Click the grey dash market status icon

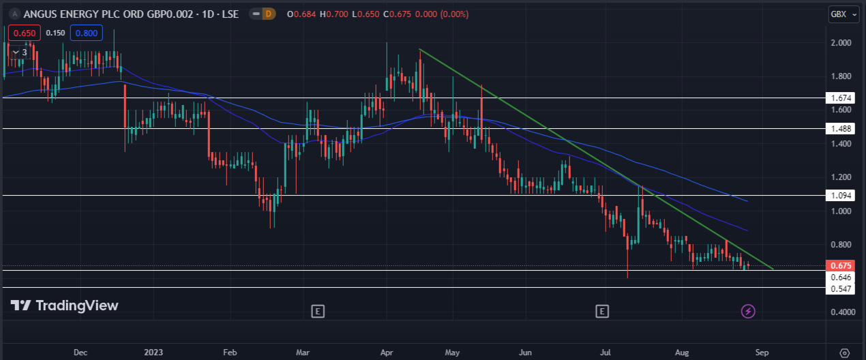tap(255, 14)
